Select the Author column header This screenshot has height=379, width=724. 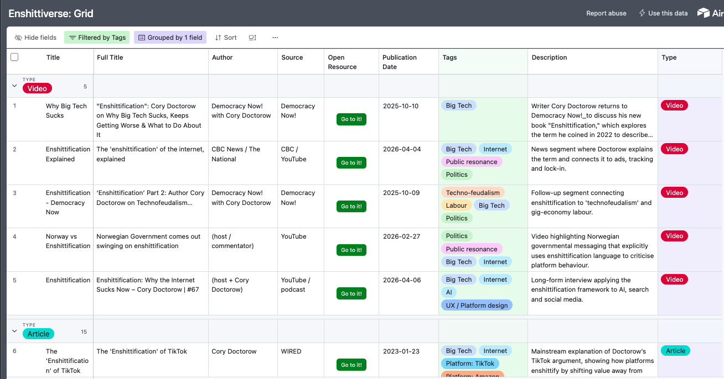point(222,57)
